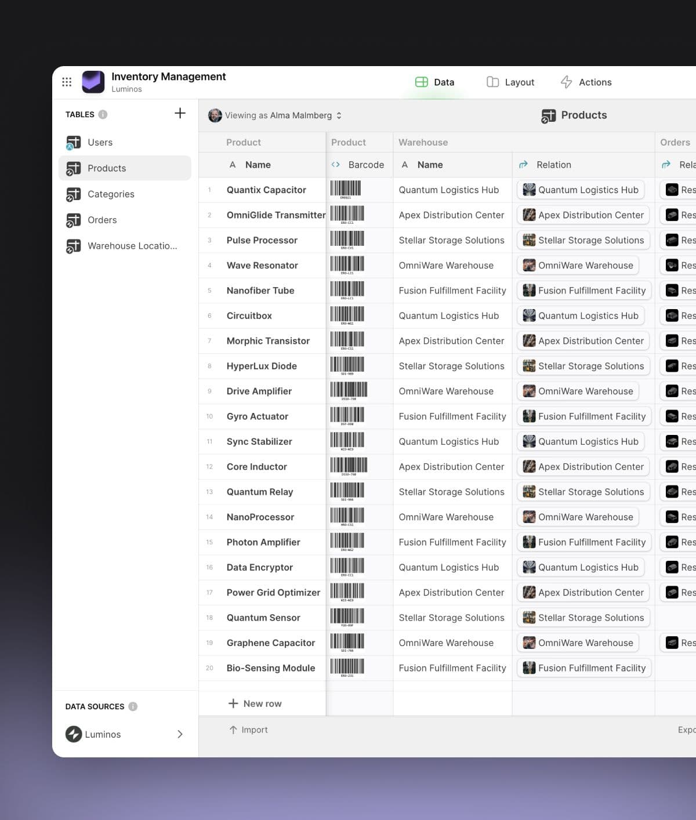Click Alma Malmberg's profile avatar
Viewport: 696px width, 820px height.
(216, 115)
